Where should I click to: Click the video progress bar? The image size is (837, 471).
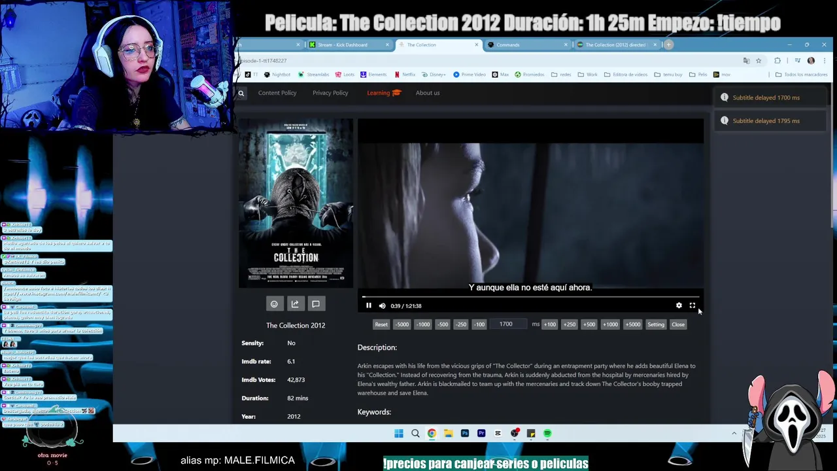pos(530,297)
